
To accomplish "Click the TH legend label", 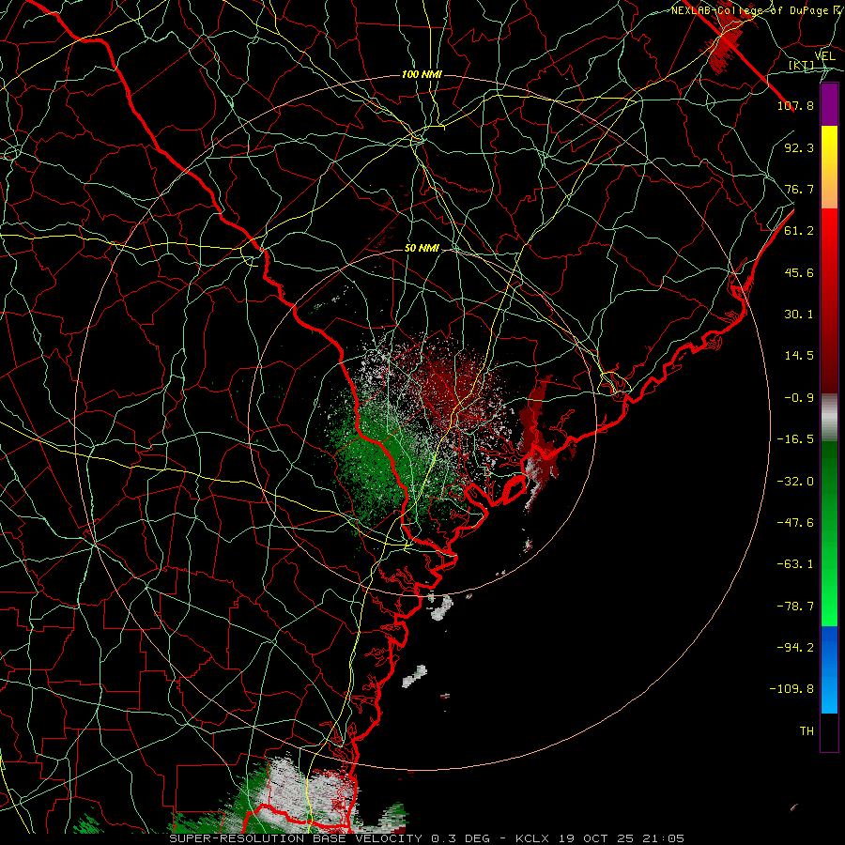I will 807,731.
